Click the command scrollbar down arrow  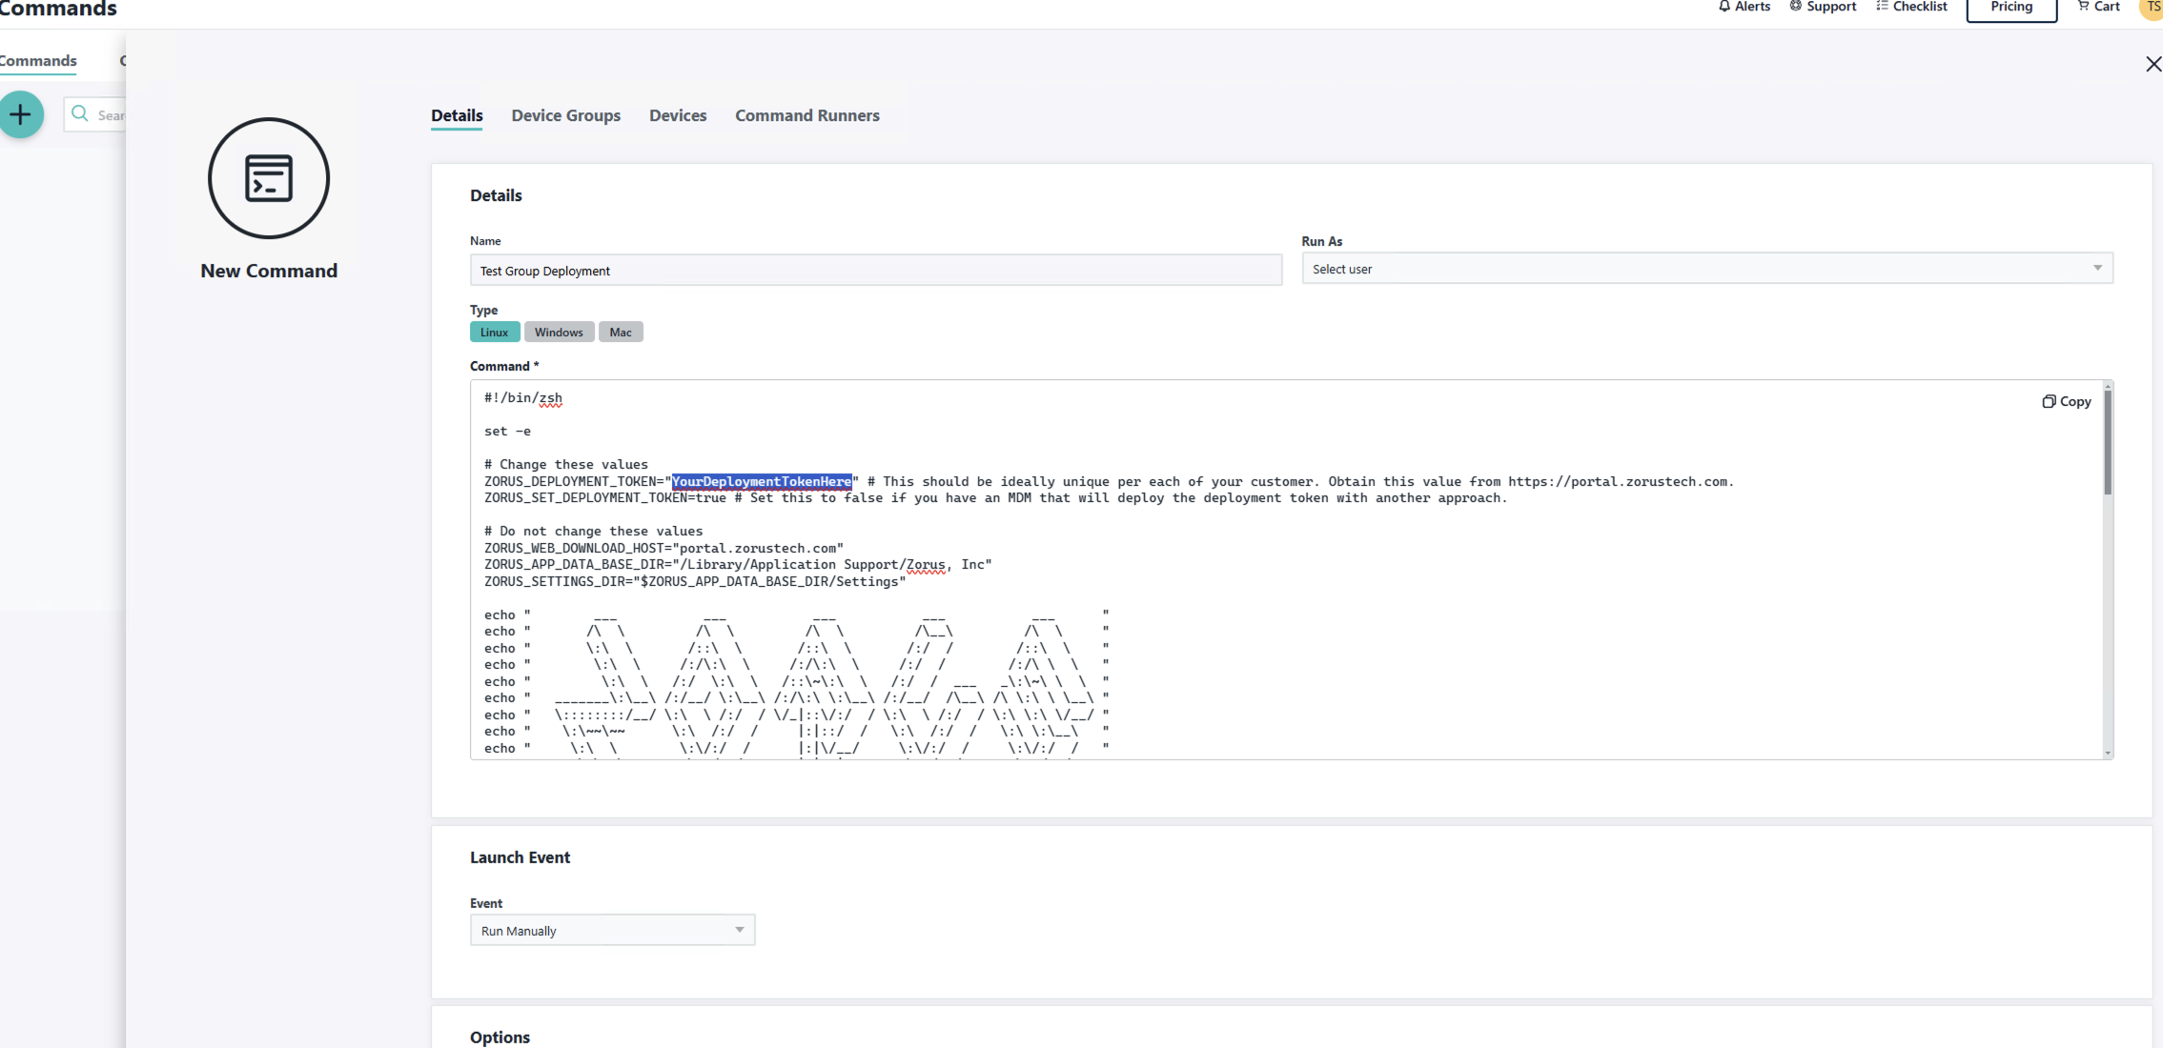(x=2108, y=753)
